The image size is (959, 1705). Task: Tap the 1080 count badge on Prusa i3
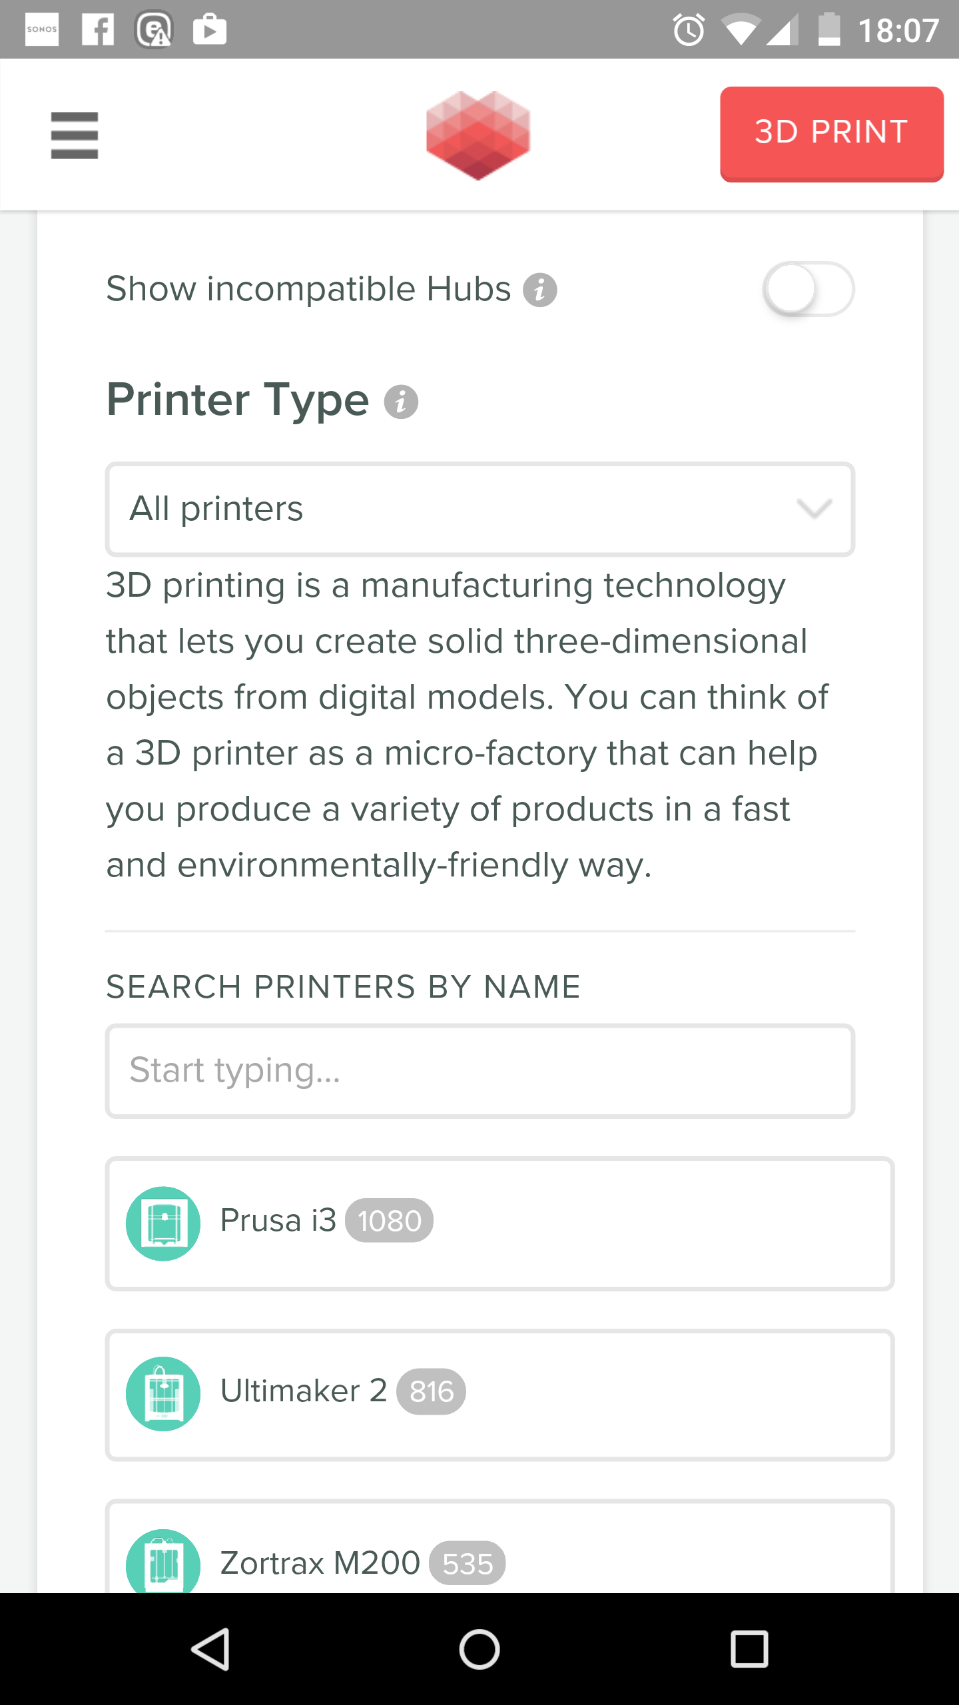[x=389, y=1221]
